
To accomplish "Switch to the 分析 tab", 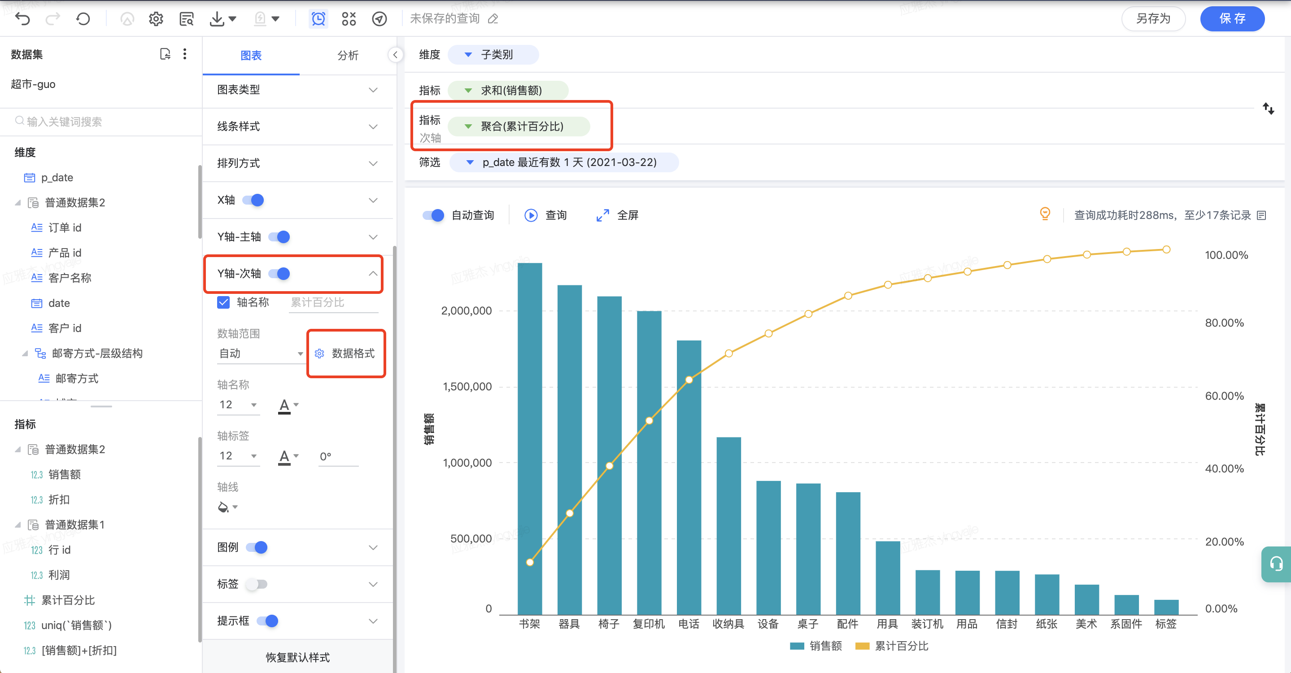I will tap(347, 55).
